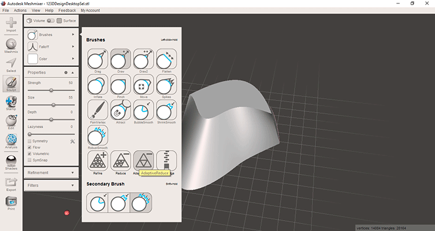Activate the Select tool
Image resolution: width=435 pixels, height=231 pixels.
coord(11,65)
